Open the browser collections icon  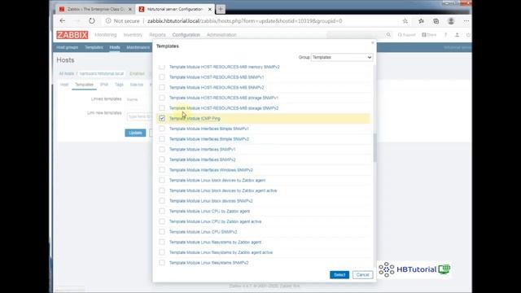[436, 21]
